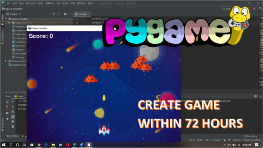Expand External Libraries node

6,61
